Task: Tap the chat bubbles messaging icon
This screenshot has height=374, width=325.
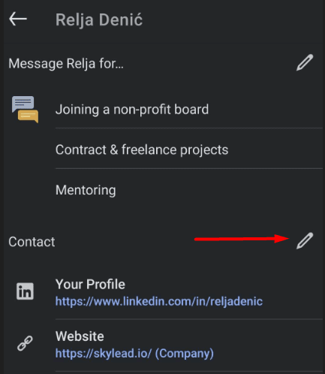Action: [25, 110]
